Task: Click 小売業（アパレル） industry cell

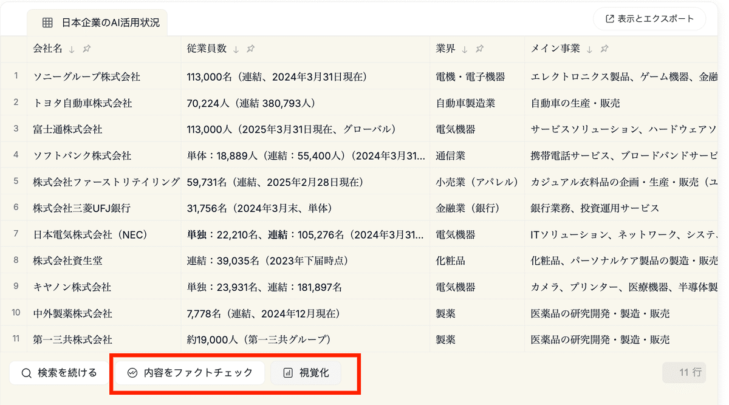Action: 477,182
